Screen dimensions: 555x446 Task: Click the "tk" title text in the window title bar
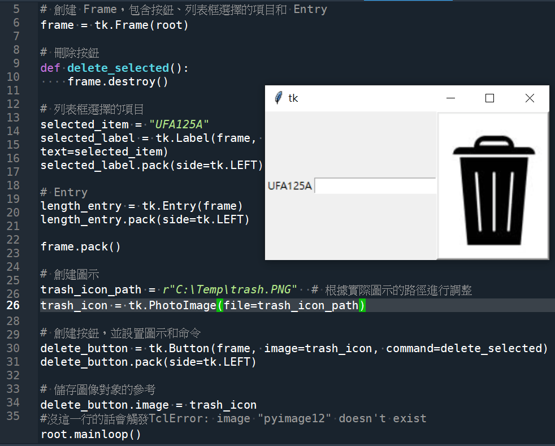tap(294, 98)
